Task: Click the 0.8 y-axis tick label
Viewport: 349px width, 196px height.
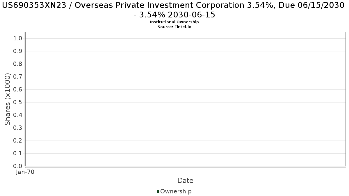Action: (x=18, y=64)
